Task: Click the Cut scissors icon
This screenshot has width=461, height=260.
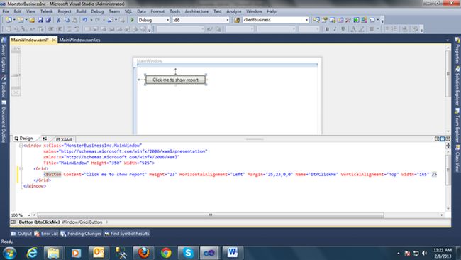Action: tap(58, 20)
